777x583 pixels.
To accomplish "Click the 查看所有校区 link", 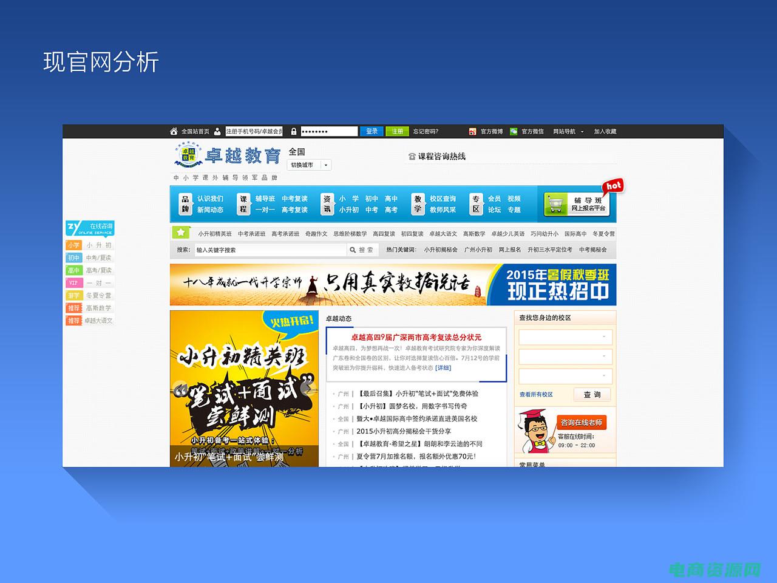I will (536, 395).
